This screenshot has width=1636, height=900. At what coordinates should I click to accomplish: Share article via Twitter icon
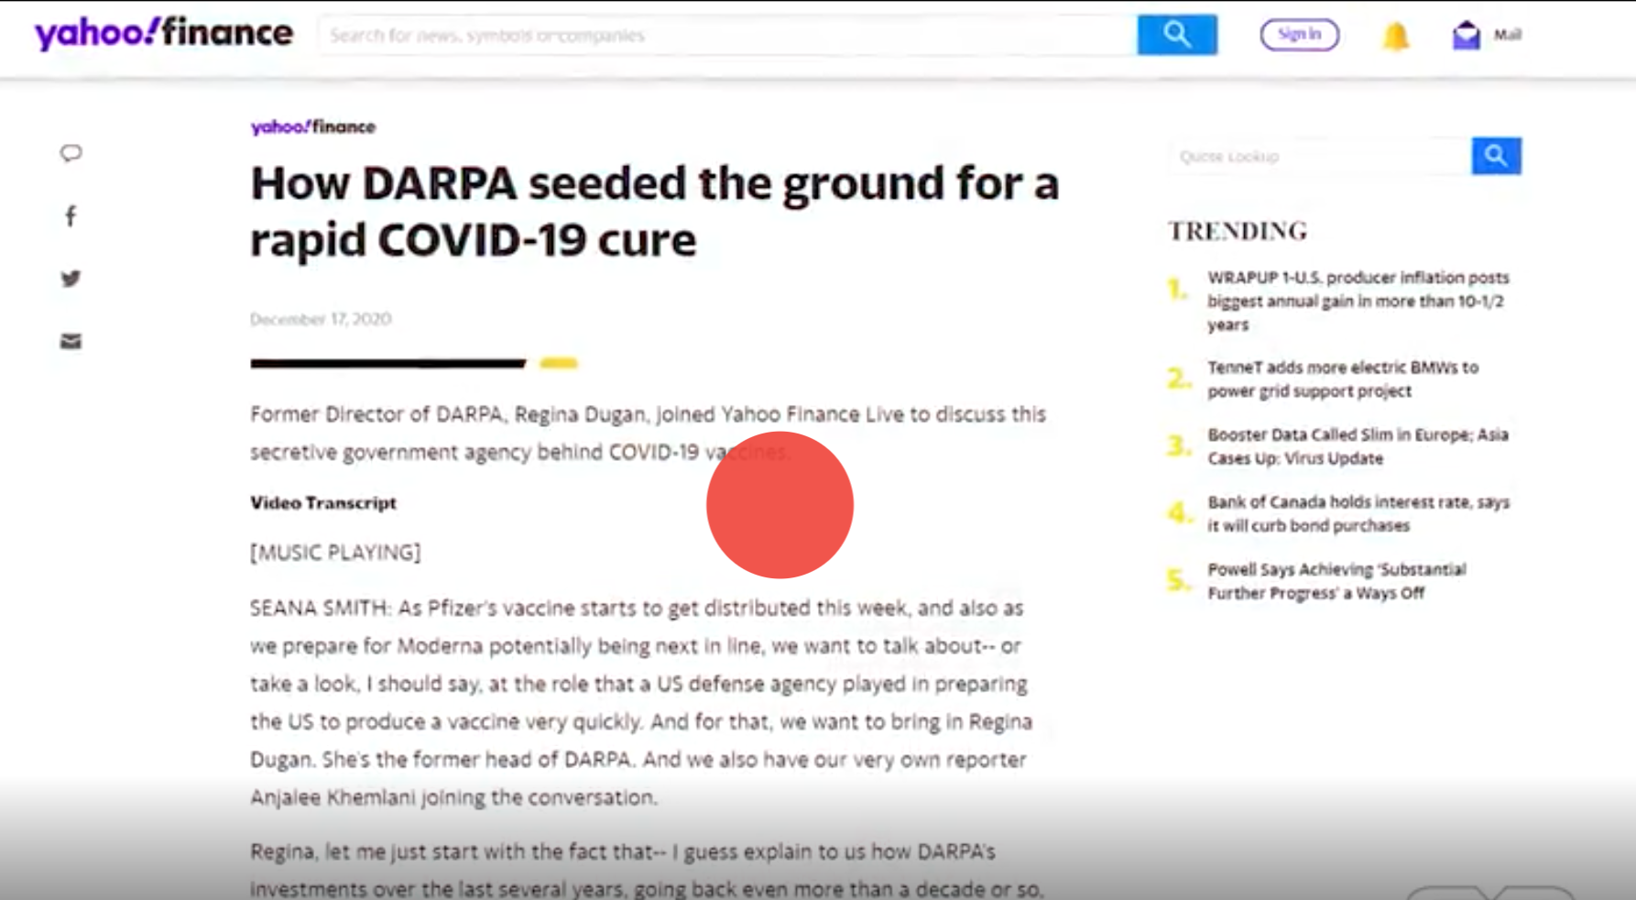point(71,279)
